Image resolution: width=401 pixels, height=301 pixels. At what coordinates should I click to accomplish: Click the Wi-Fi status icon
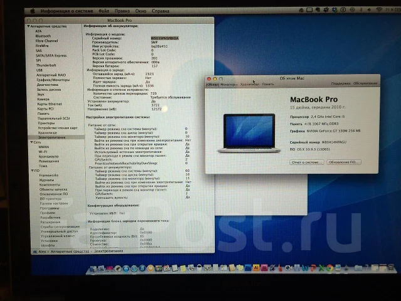379,10
